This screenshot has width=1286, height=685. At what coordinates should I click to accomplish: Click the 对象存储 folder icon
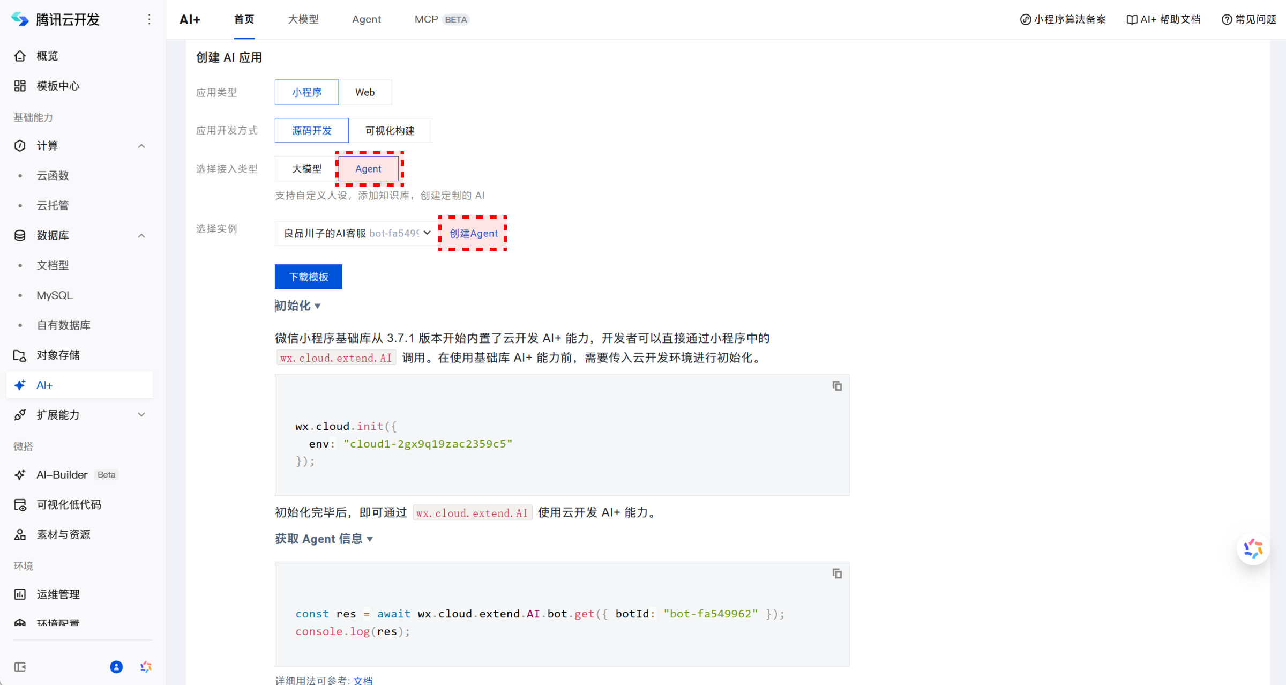[20, 355]
